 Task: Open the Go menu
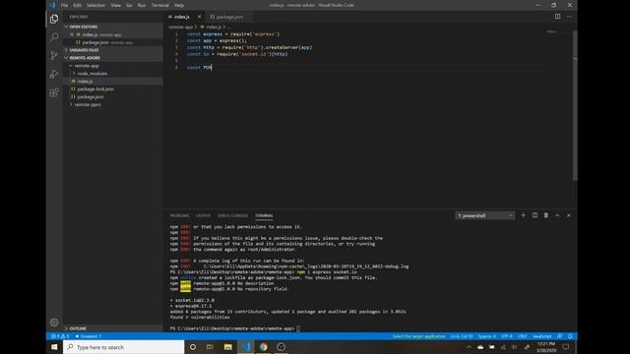click(129, 5)
